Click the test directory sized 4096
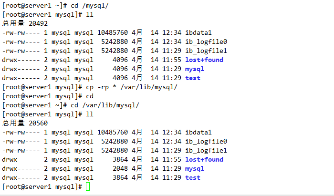Screen dimensions: 334x196 tap(192, 78)
